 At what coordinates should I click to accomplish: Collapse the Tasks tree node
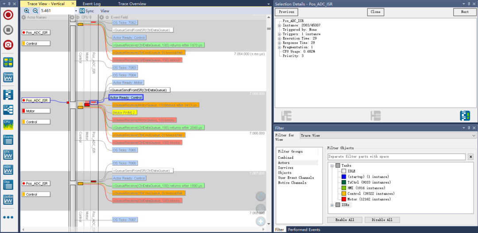tap(332, 165)
